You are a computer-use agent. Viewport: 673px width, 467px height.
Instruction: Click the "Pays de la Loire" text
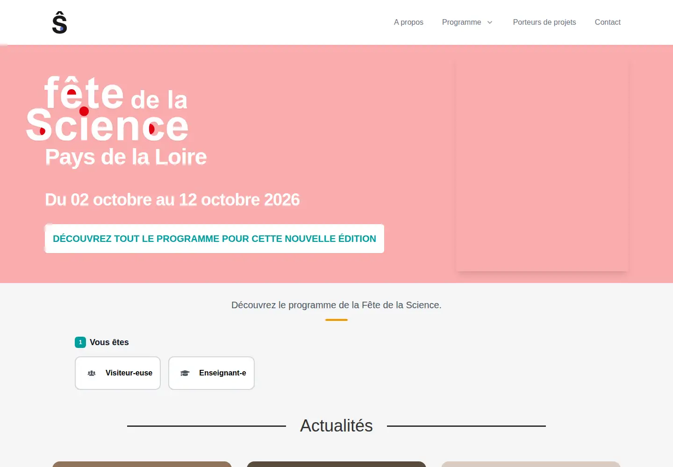[x=126, y=157]
